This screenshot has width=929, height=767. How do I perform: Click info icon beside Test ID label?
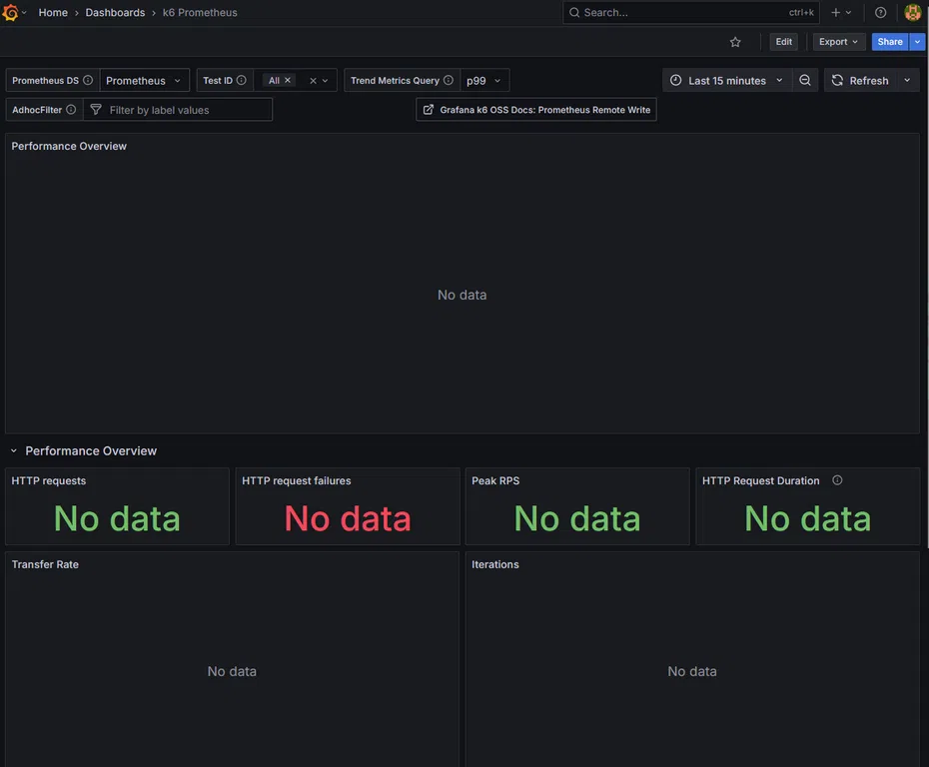coord(242,81)
